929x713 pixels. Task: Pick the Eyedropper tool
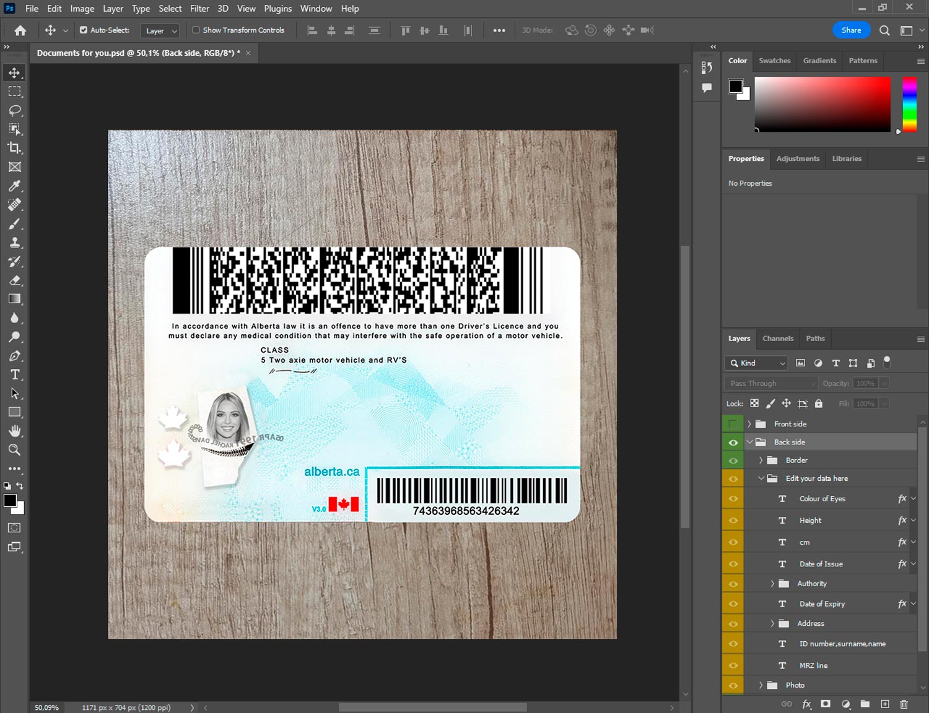click(15, 186)
